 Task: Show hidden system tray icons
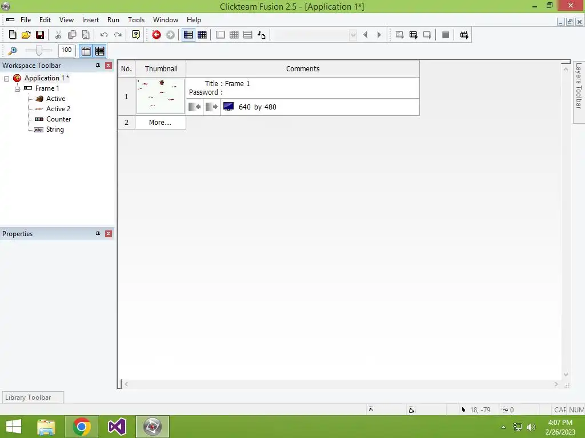[503, 427]
